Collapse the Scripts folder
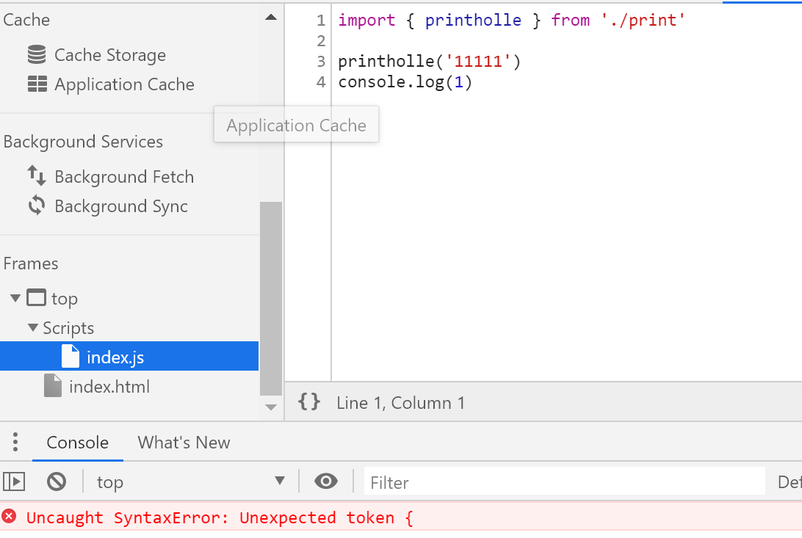This screenshot has height=538, width=802. point(32,328)
